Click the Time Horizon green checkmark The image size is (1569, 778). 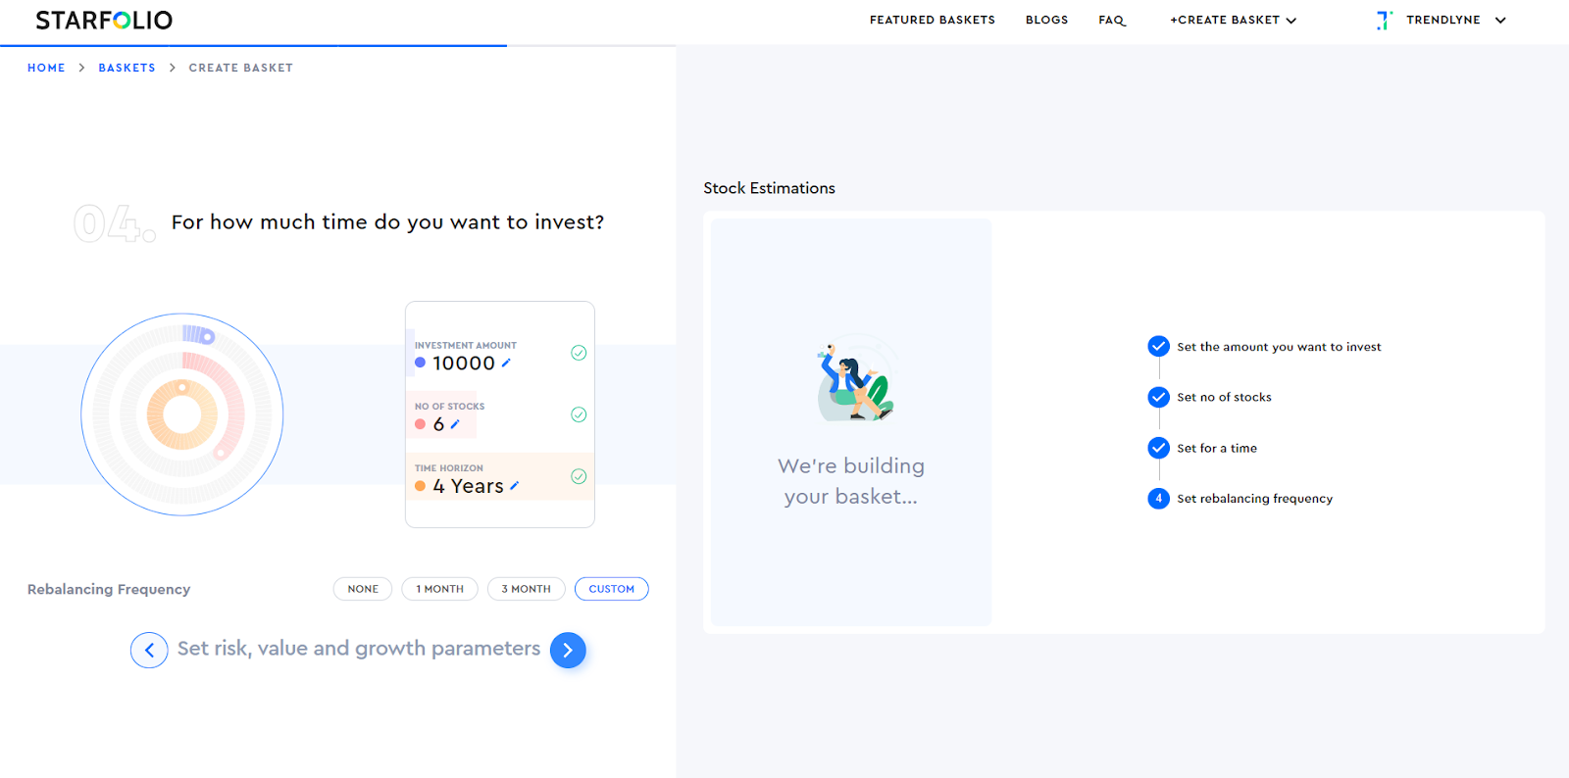[579, 476]
